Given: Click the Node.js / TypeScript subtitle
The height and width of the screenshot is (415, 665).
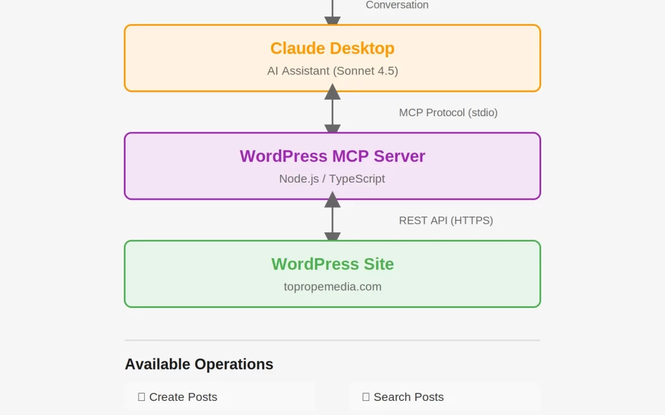Looking at the screenshot, I should click(x=332, y=179).
